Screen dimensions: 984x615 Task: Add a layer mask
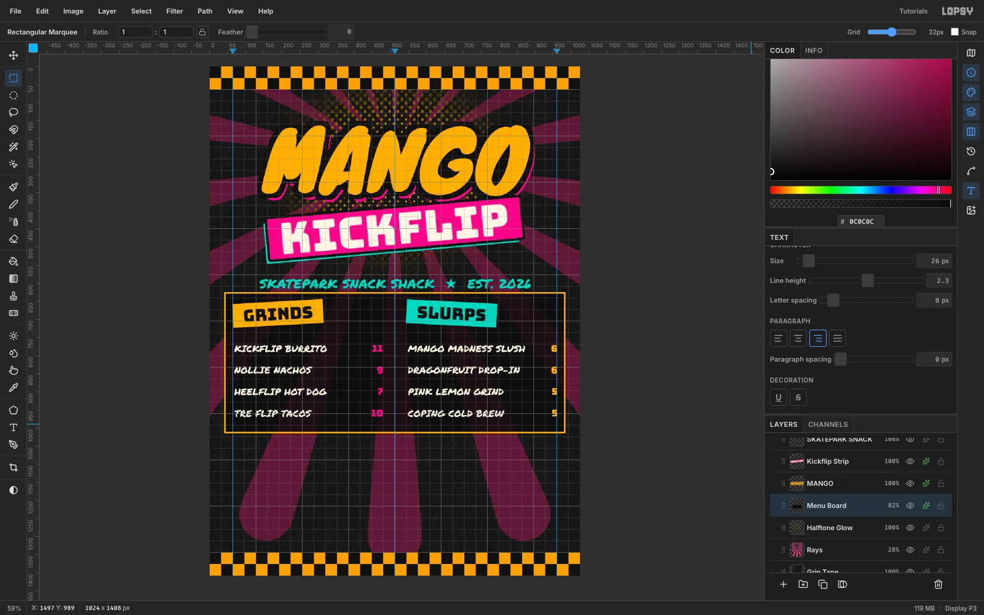843,584
